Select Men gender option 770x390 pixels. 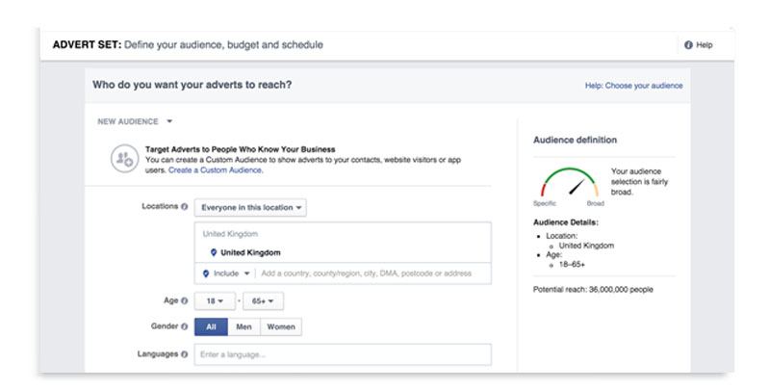(244, 326)
